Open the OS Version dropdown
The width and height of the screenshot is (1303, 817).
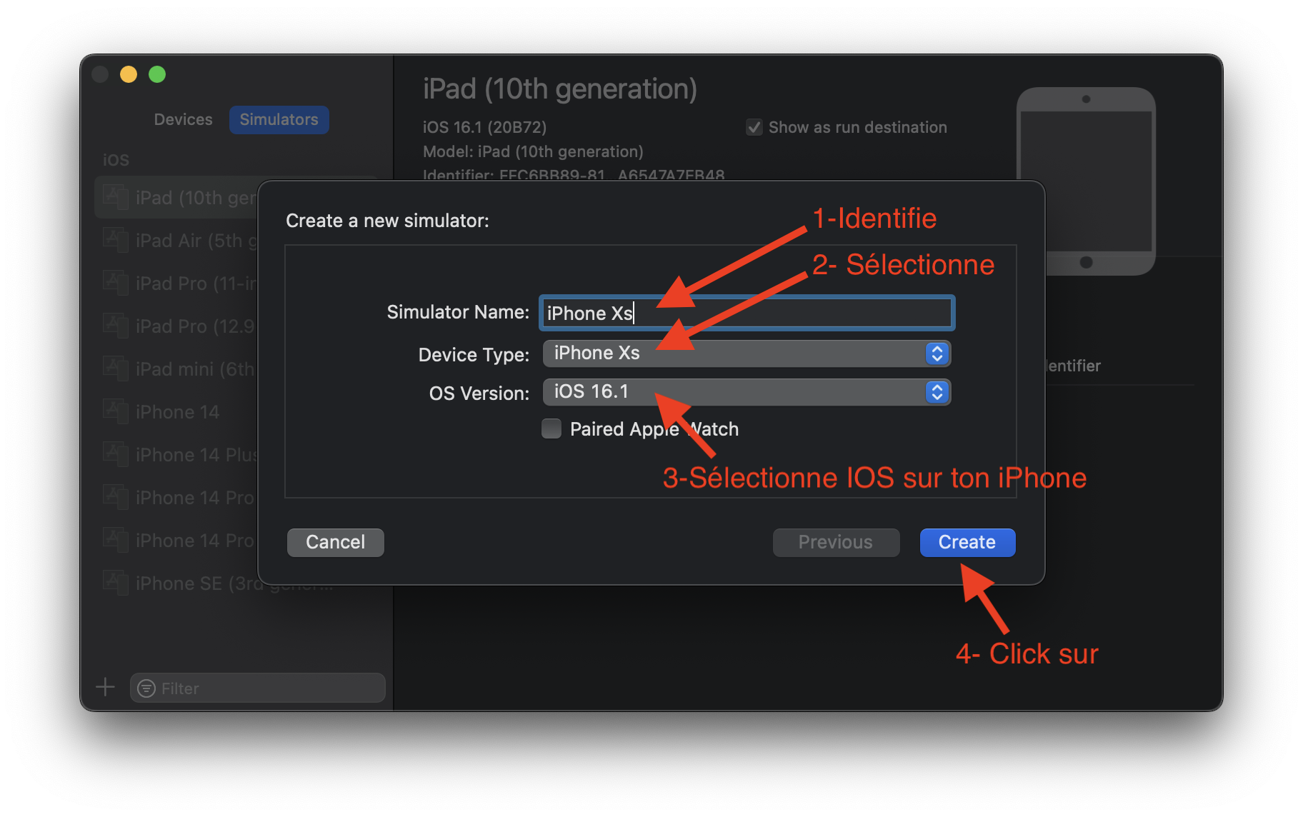[x=747, y=392]
